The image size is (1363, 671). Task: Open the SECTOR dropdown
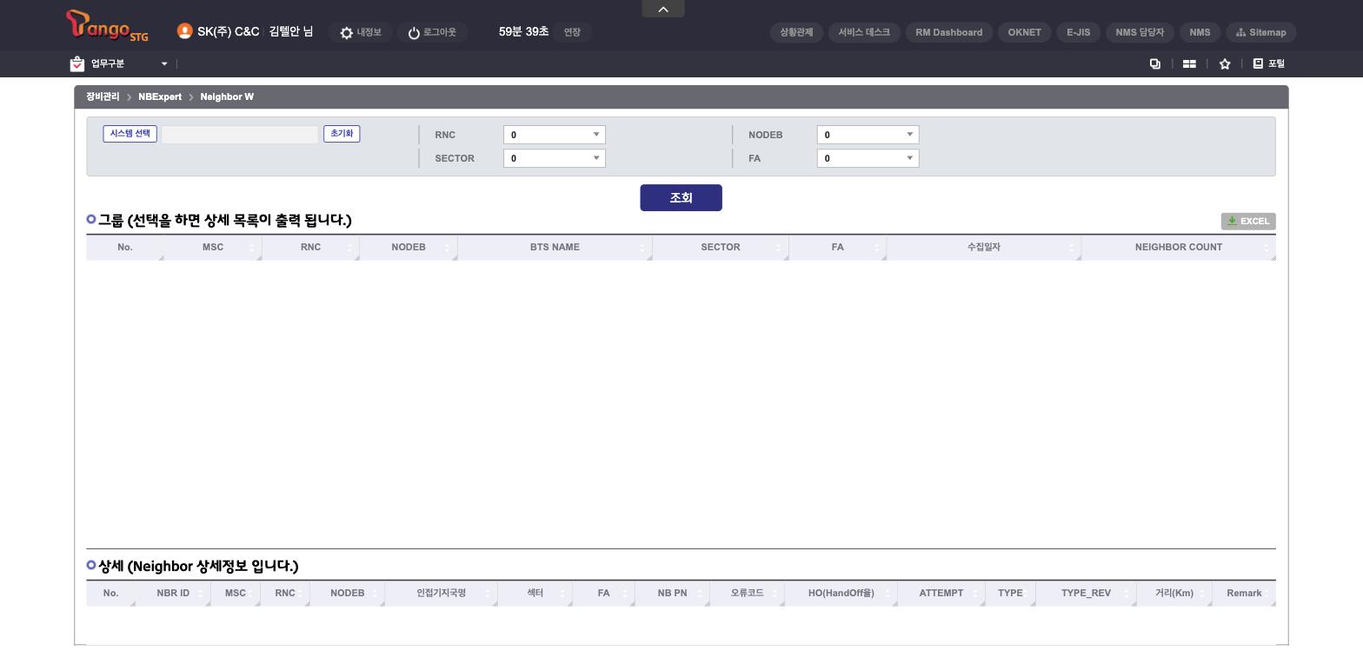pyautogui.click(x=555, y=158)
